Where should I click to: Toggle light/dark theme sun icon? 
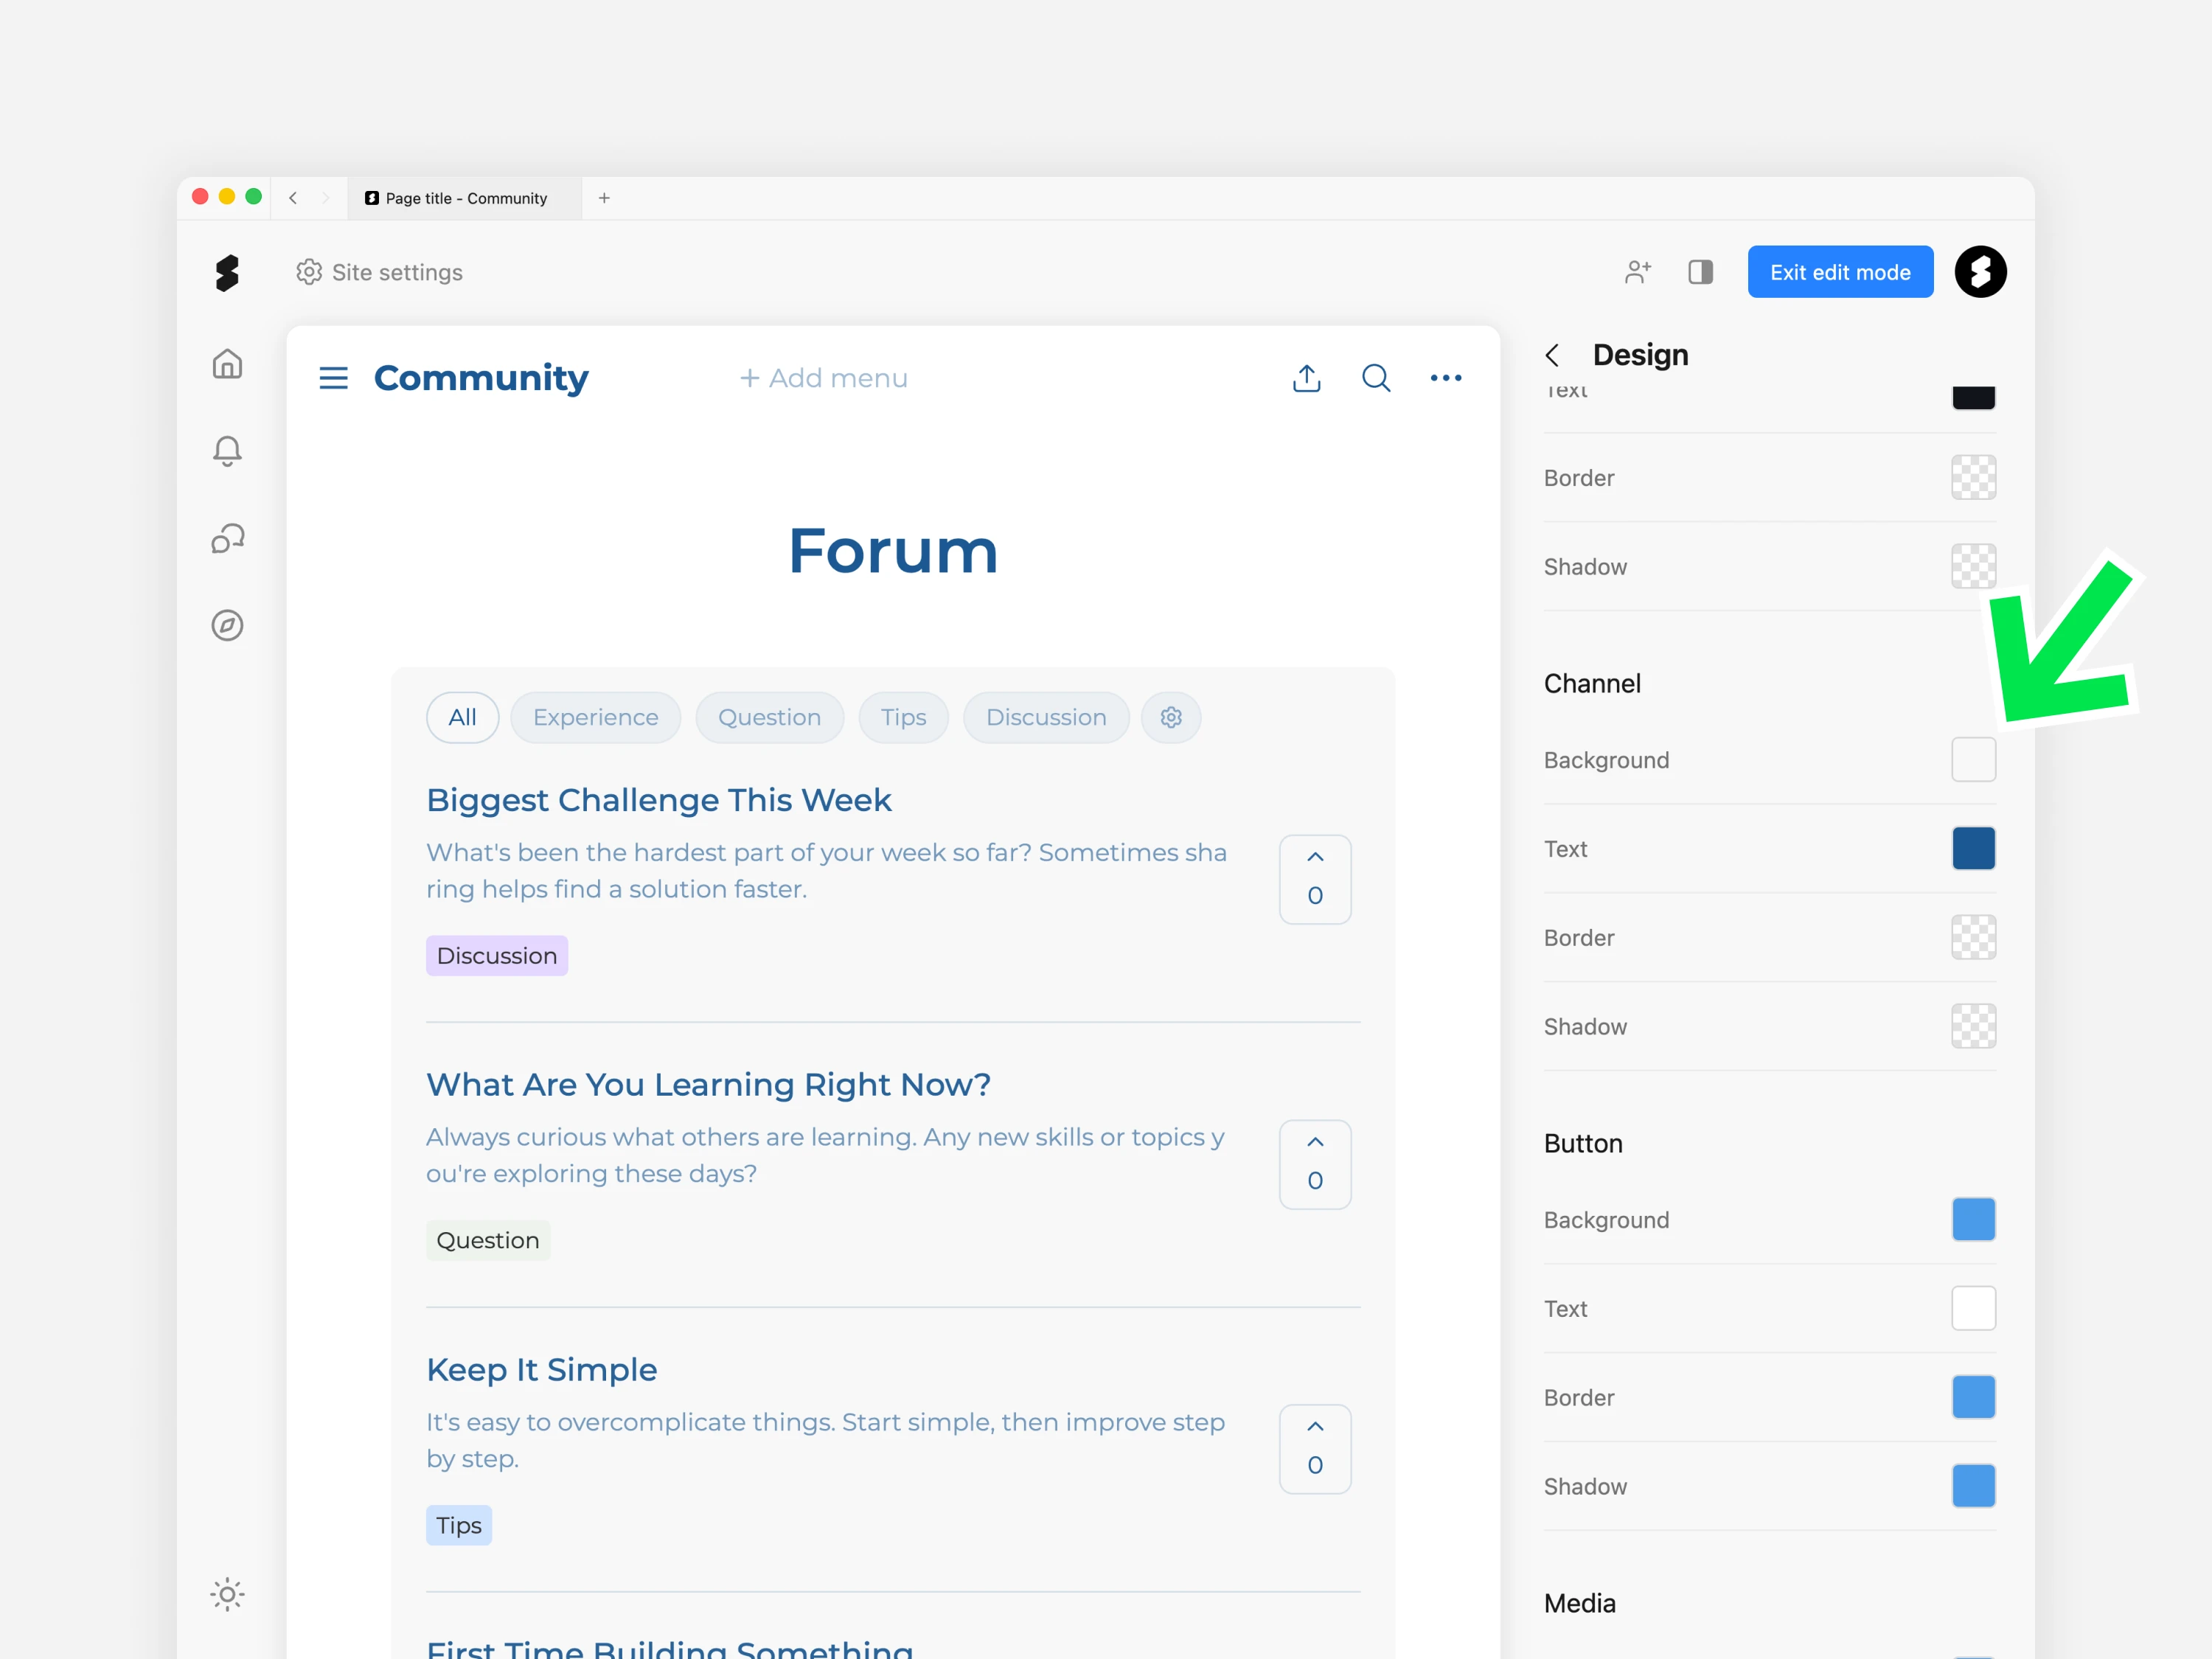pyautogui.click(x=227, y=1594)
